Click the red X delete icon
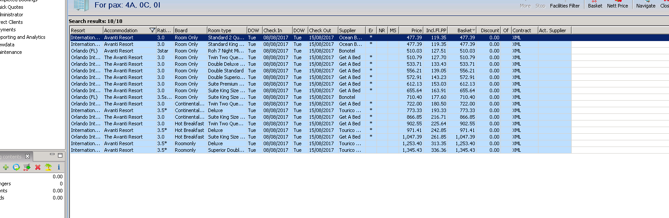669x218 pixels. 38,167
